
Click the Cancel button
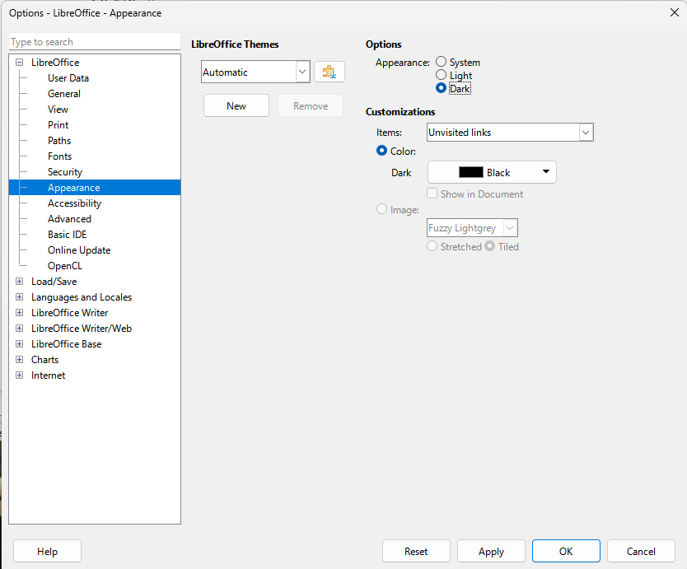tap(641, 551)
